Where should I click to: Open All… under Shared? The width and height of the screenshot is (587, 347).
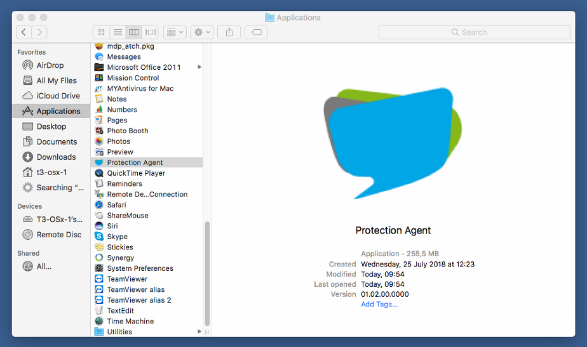[52, 266]
